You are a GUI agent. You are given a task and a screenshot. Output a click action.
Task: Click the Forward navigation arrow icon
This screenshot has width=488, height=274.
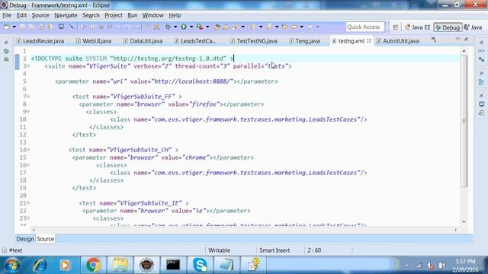[x=310, y=27]
